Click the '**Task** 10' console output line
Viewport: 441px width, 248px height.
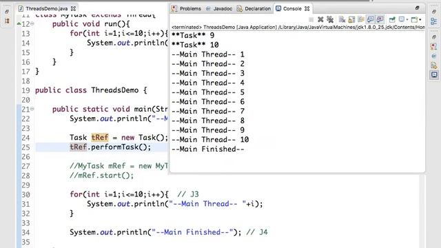(195, 45)
